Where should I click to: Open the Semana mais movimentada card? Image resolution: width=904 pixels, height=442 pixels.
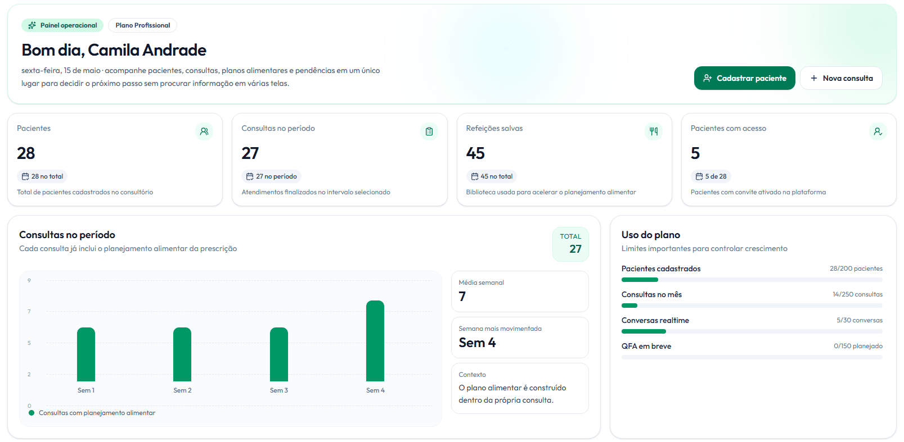tap(520, 338)
